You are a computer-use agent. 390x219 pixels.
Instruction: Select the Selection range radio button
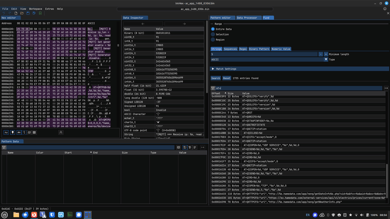click(x=213, y=34)
